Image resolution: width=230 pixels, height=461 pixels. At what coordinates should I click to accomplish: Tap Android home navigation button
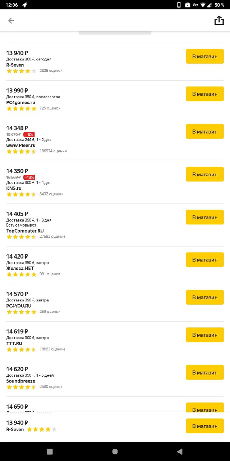[x=115, y=452]
